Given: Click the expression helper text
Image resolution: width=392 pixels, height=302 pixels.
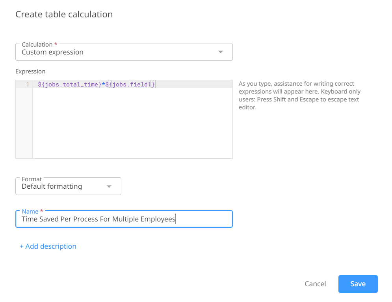Looking at the screenshot, I should (299, 96).
